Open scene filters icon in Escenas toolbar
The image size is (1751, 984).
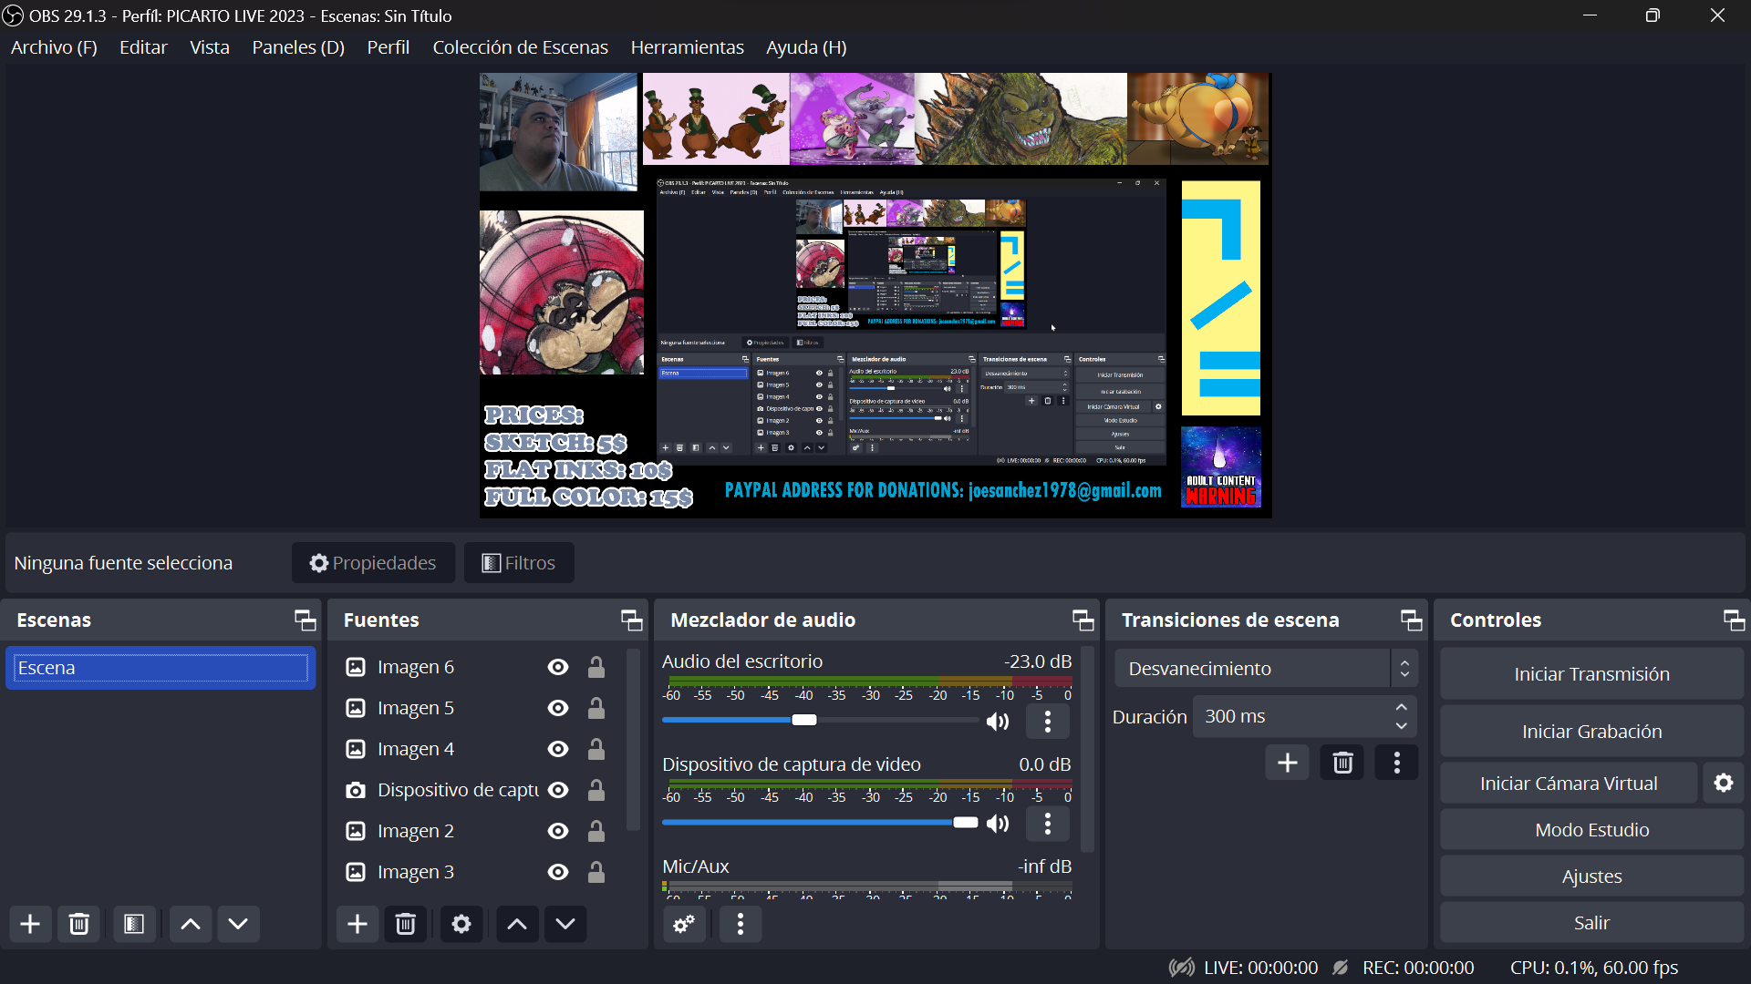tap(134, 924)
